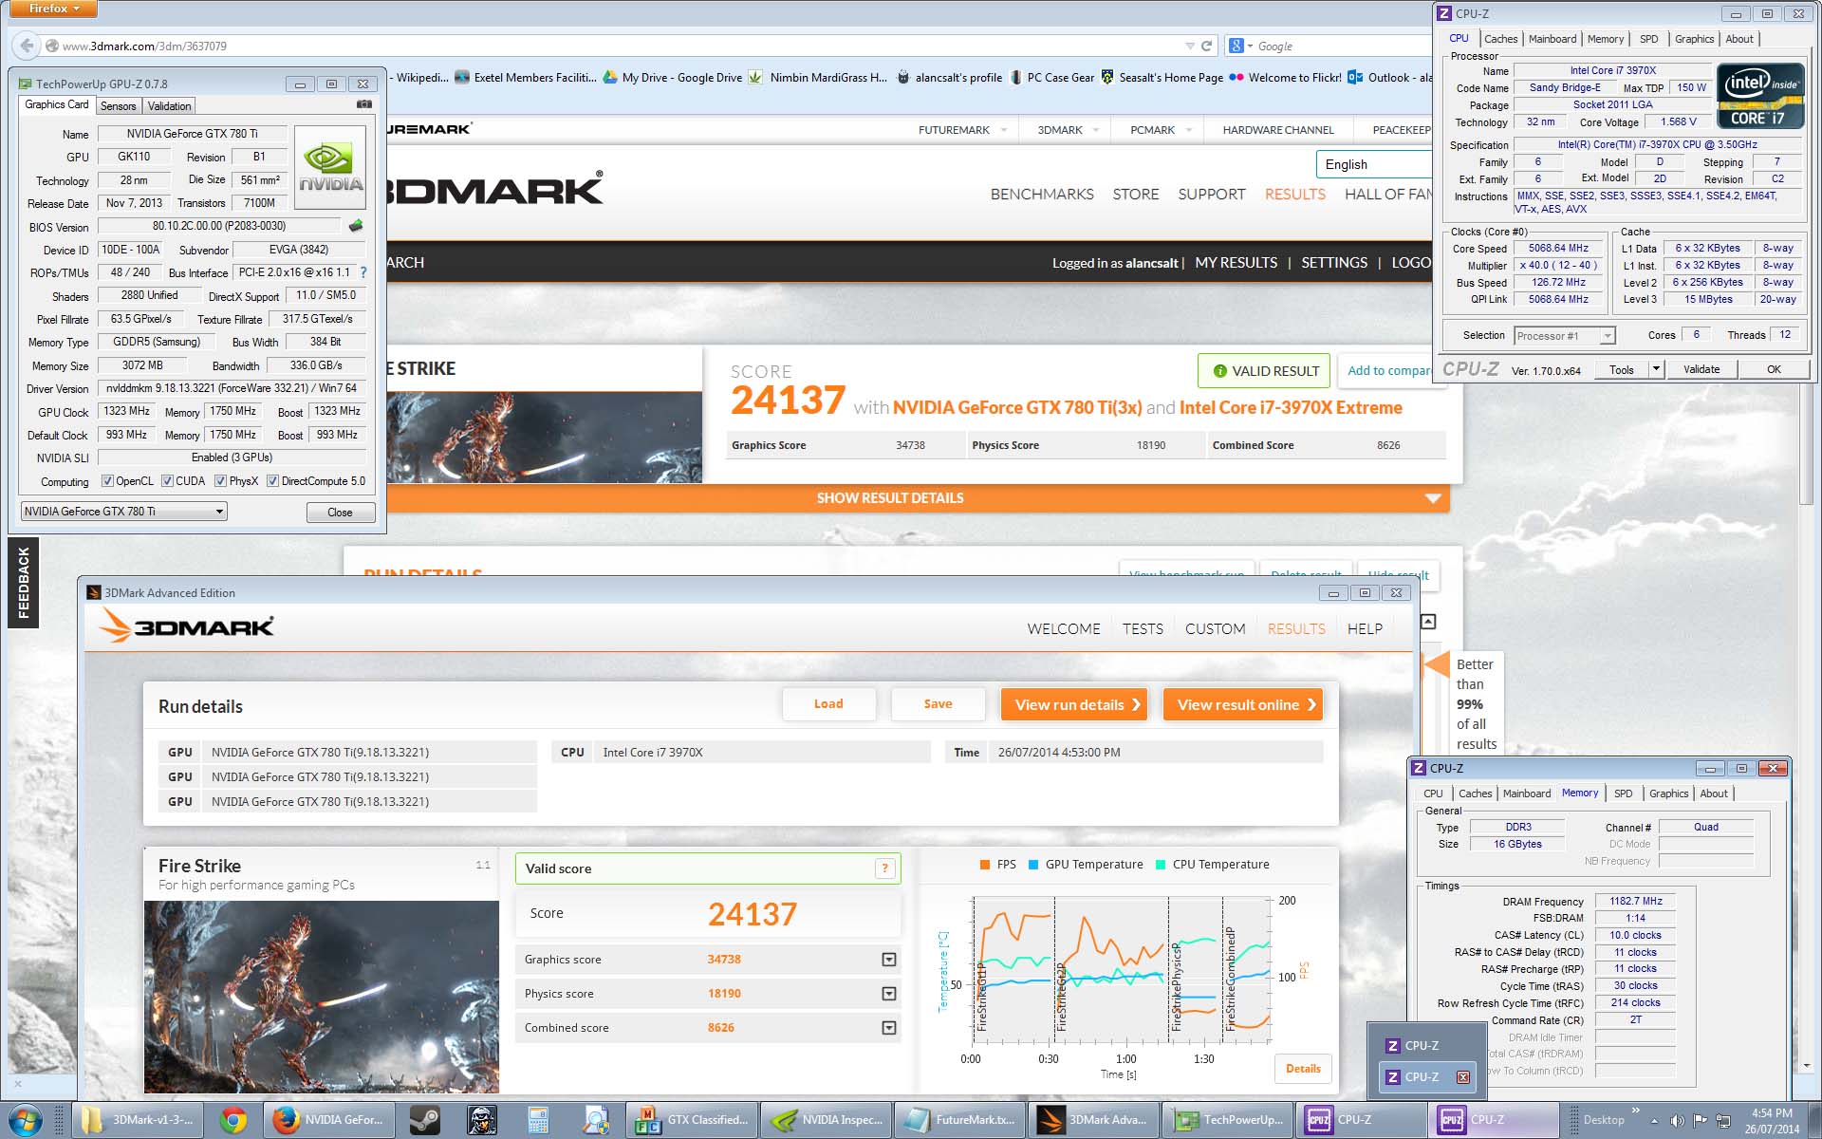Click Show Desktop toolbar label

[1604, 1120]
